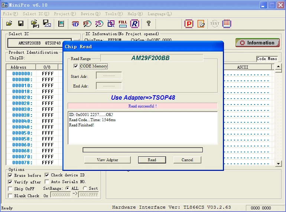Click the FFFF cell in row 000020
Image resolution: width=286 pixels, height=212 pixels.
pyautogui.click(x=48, y=97)
